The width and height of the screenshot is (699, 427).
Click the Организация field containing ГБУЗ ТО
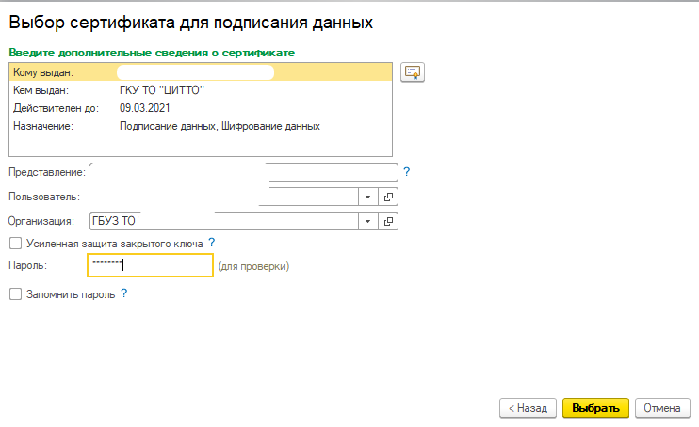click(222, 222)
